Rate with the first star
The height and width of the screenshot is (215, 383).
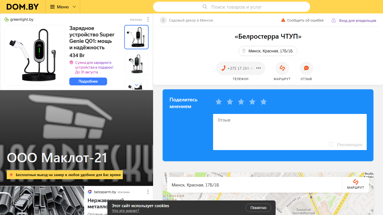tap(219, 102)
